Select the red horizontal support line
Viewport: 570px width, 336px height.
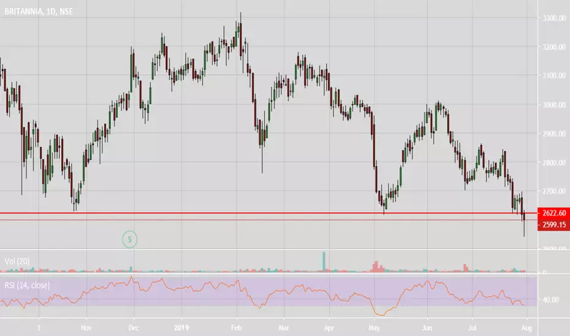(268, 213)
